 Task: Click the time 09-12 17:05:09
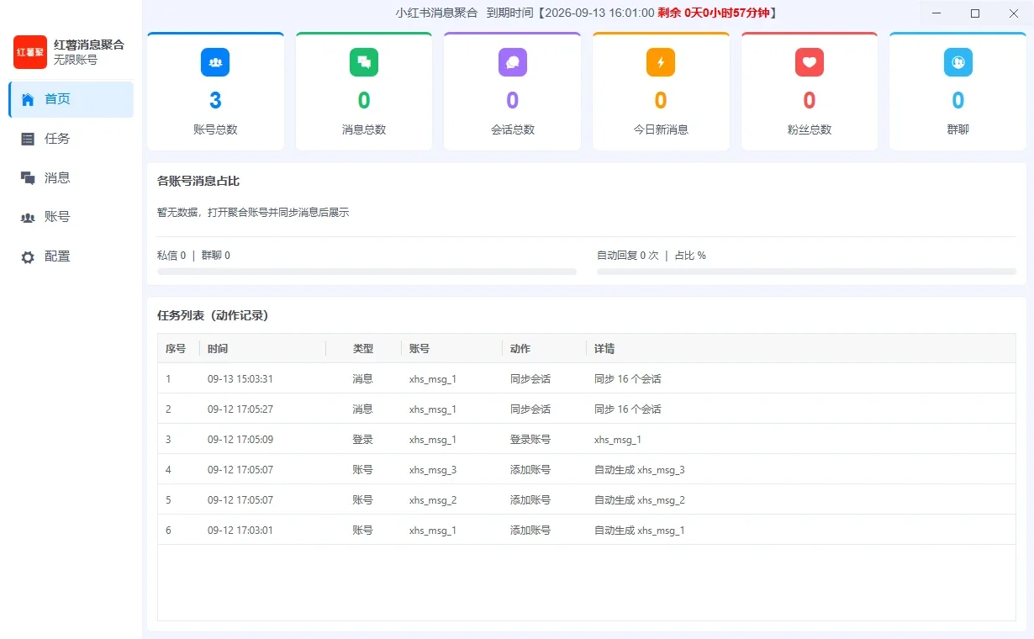pos(240,439)
